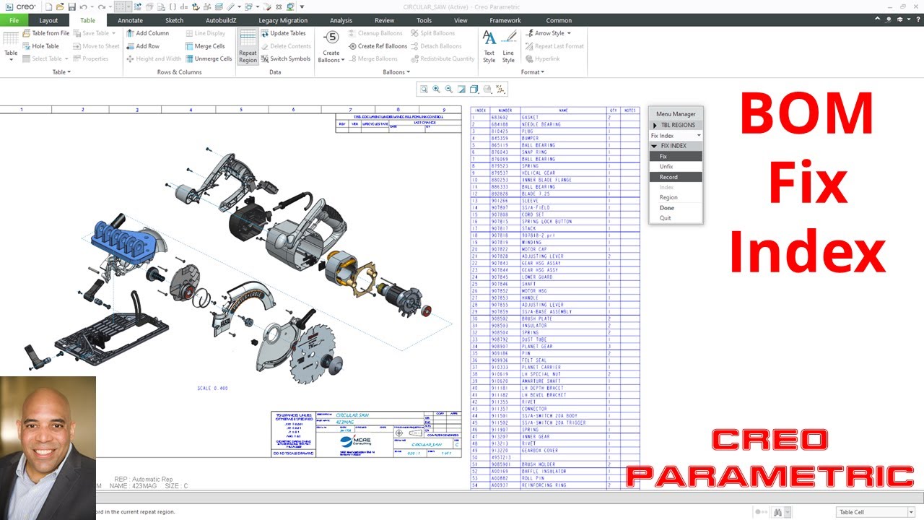Open the Line Style tool
The height and width of the screenshot is (520, 924).
[508, 47]
